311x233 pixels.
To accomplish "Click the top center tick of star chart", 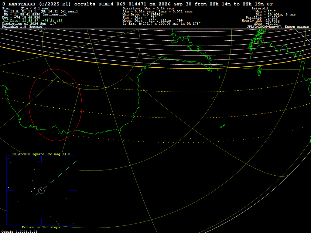I will click(41, 159).
